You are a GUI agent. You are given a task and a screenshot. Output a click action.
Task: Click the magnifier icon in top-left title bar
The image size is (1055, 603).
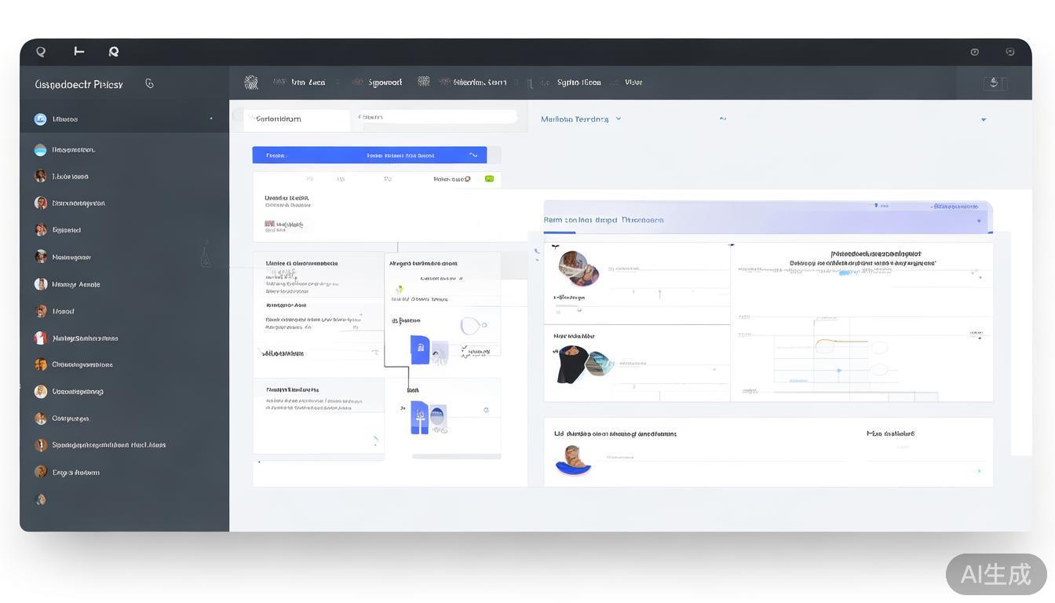tap(41, 52)
